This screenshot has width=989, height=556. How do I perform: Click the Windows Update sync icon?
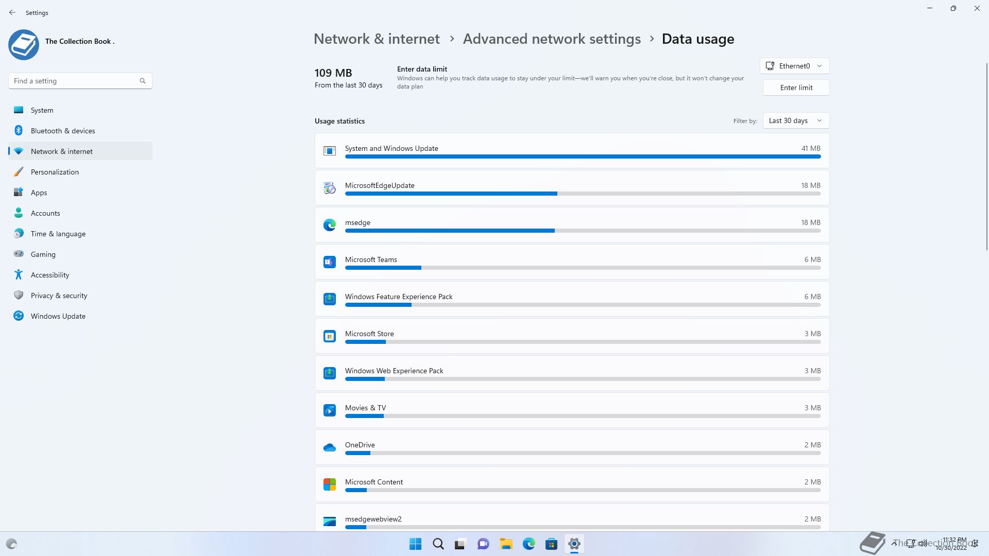pos(19,316)
